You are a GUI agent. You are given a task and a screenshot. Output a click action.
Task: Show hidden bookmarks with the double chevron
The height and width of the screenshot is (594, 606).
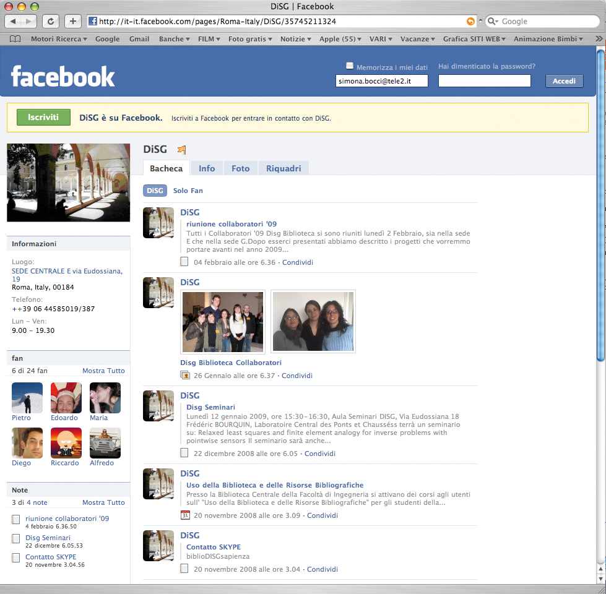[599, 38]
